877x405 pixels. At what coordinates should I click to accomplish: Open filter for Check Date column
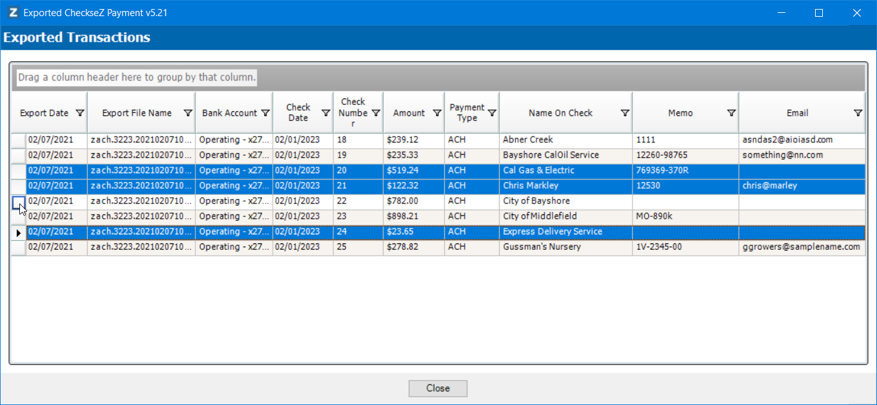pos(326,113)
